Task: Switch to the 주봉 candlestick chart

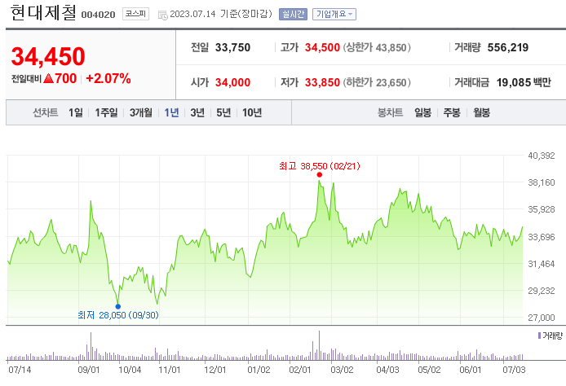Action: pyautogui.click(x=452, y=113)
